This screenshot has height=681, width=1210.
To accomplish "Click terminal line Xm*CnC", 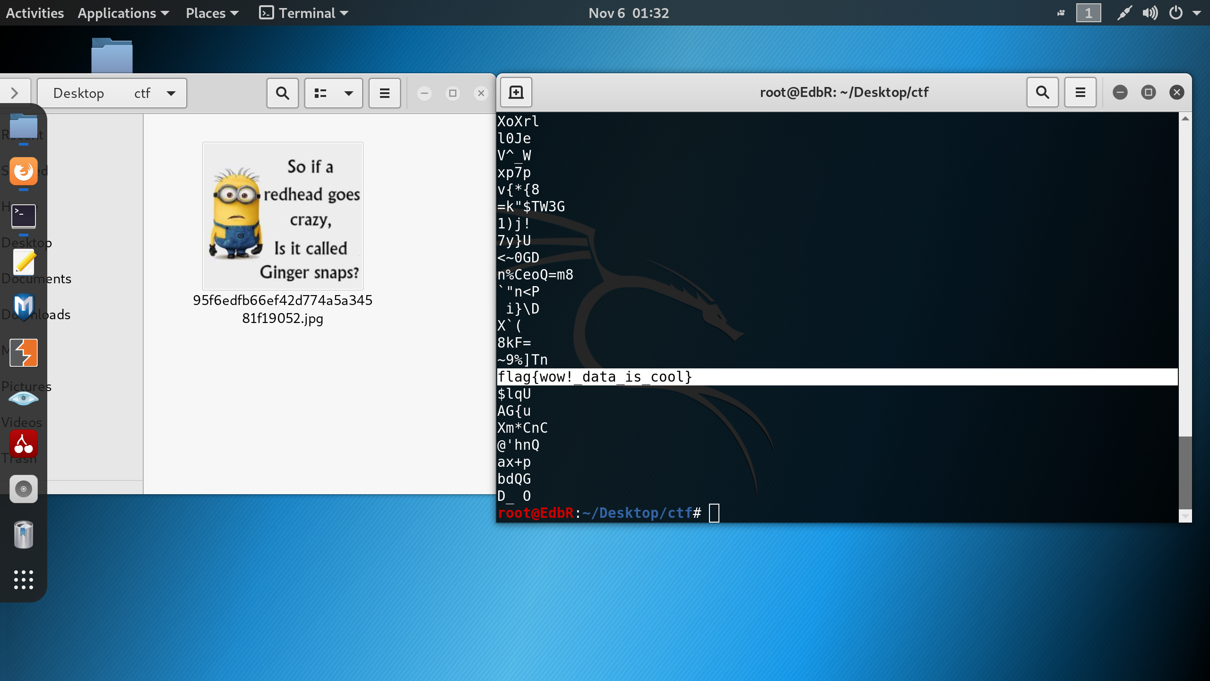I will 522,428.
